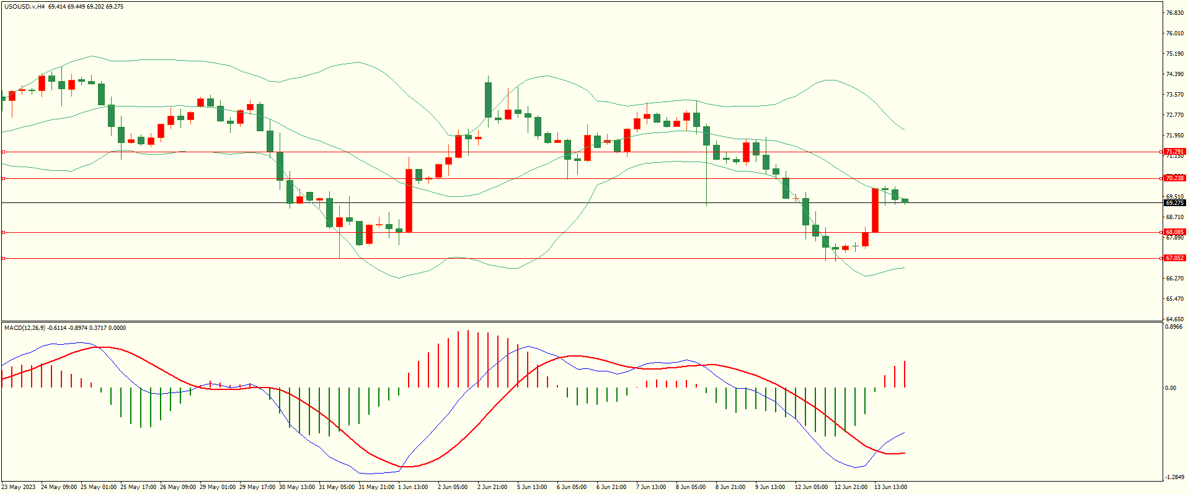Screen dimensions: 1188x494
Task: Select left handle of the 70.238 line
Action: (4, 178)
